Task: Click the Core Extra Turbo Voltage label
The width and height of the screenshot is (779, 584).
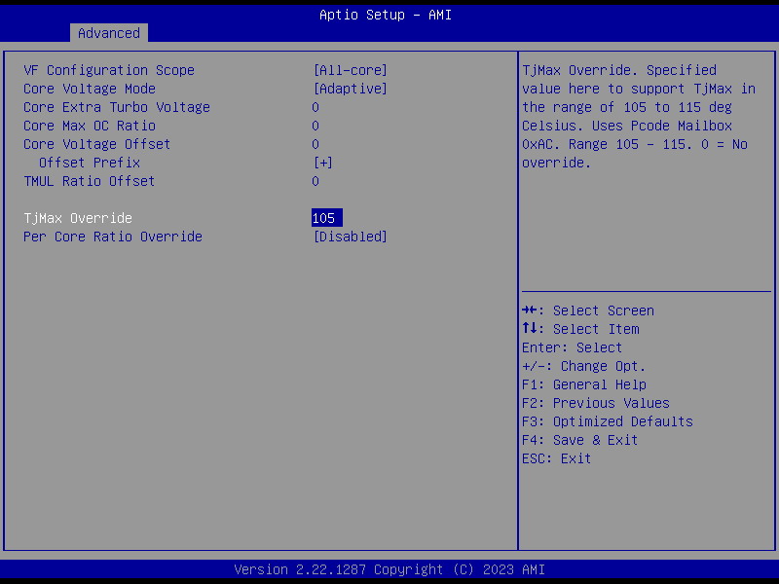Action: pyautogui.click(x=117, y=107)
